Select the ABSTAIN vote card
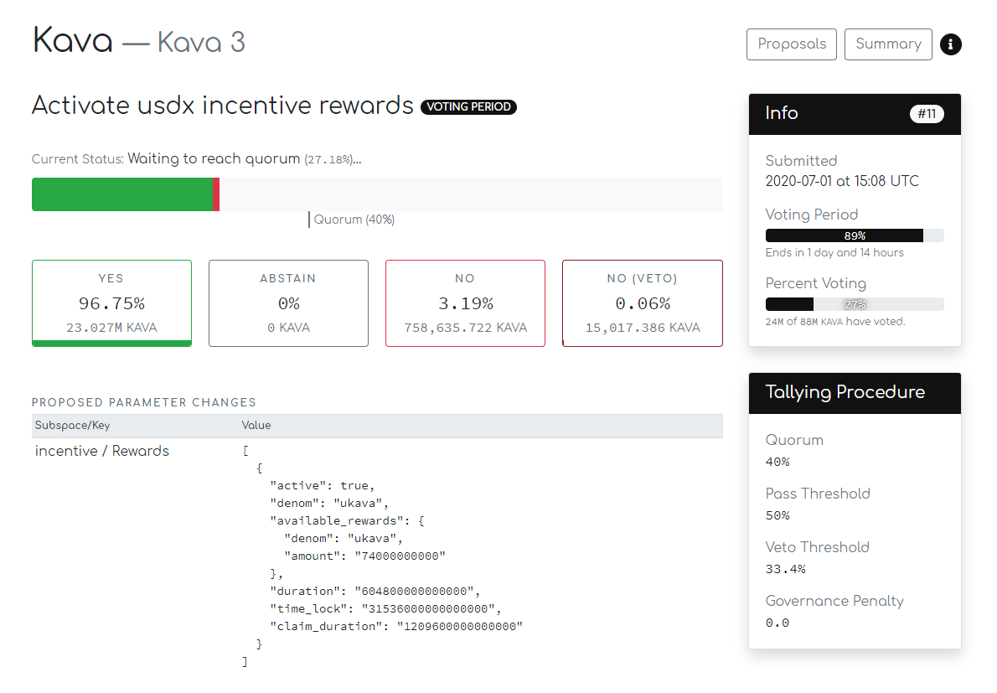Screen dimensions: 997x693 tap(289, 303)
